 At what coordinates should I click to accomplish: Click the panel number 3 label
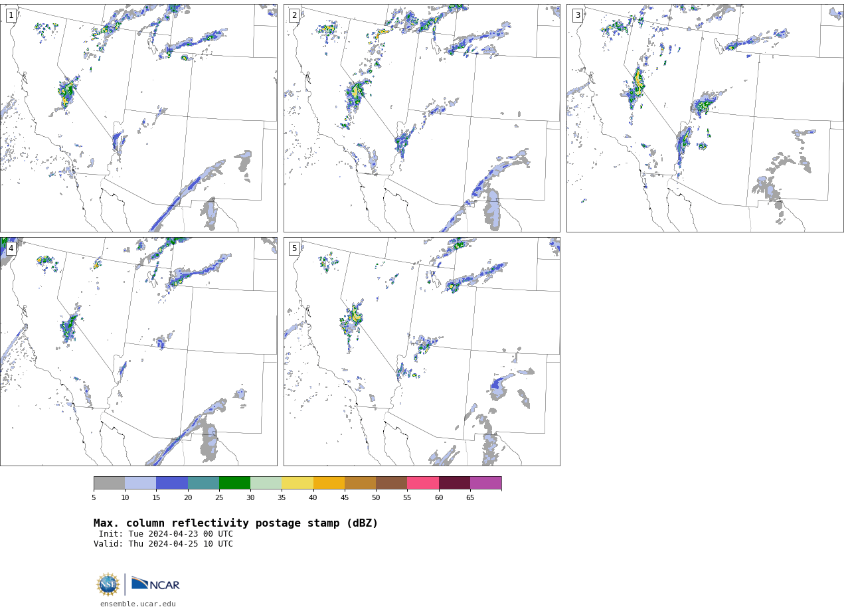[578, 15]
